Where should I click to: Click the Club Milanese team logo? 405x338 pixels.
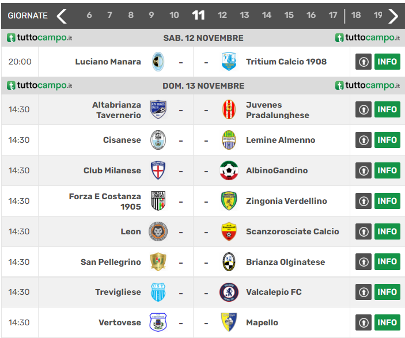(x=158, y=170)
